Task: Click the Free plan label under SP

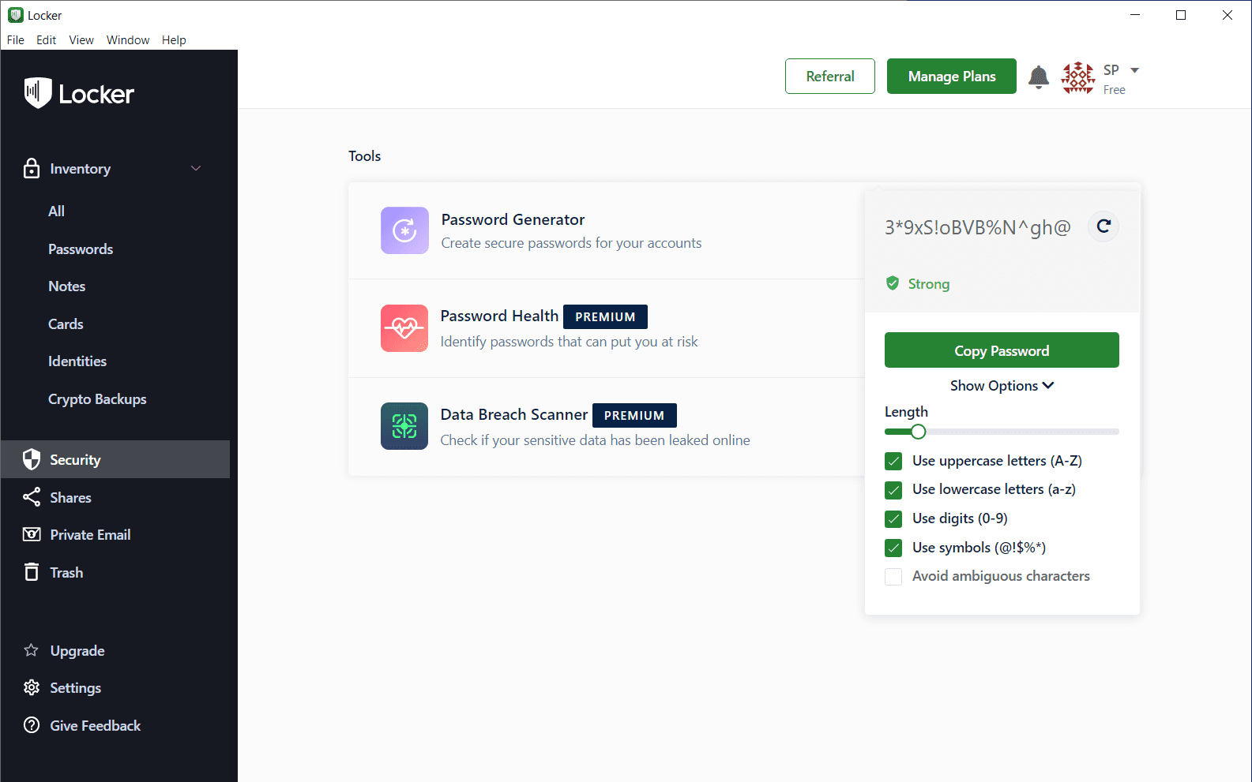Action: tap(1114, 89)
